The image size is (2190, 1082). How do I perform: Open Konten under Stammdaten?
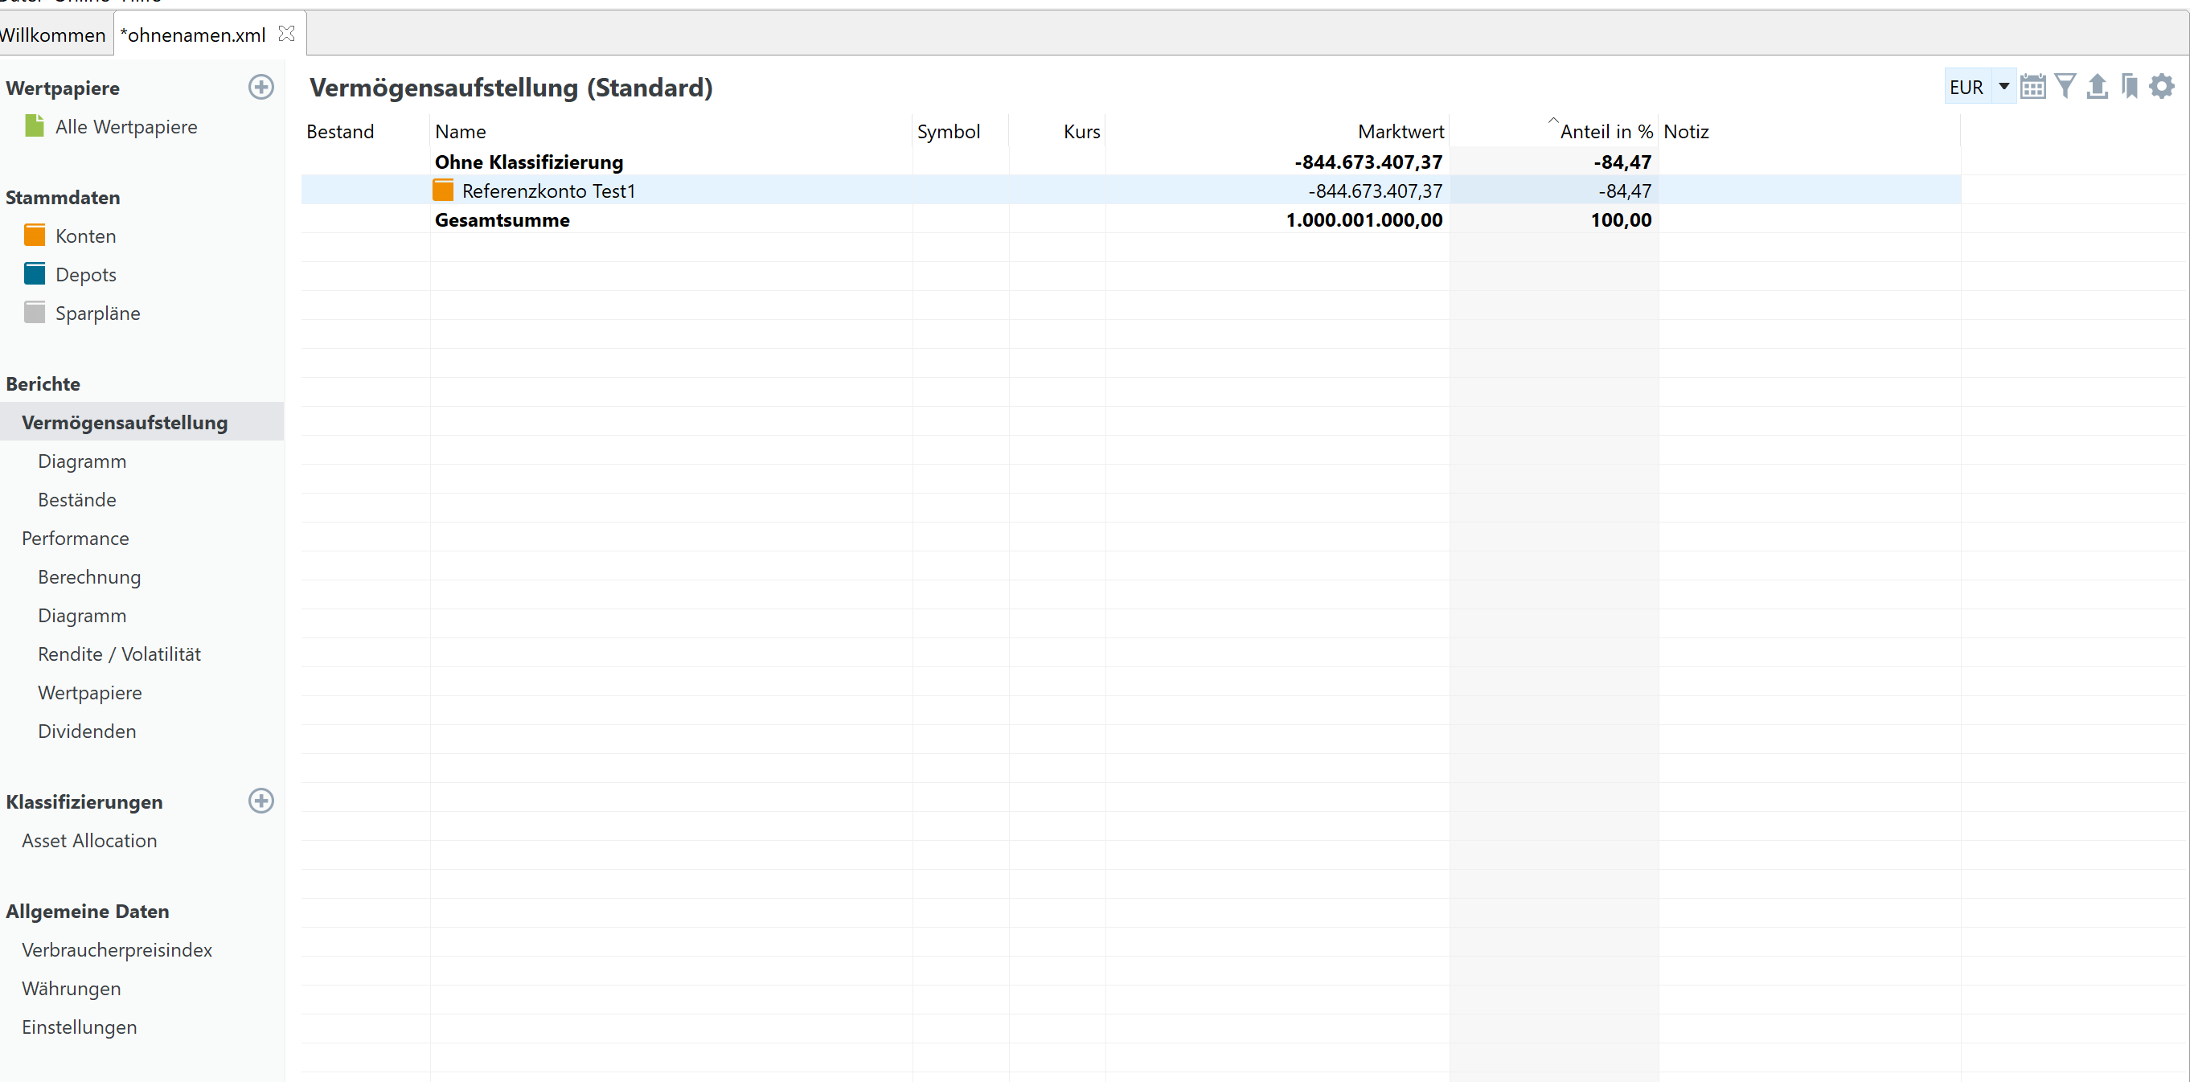(86, 236)
